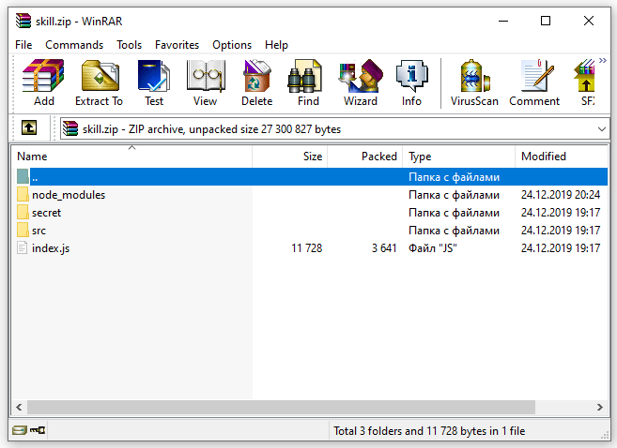Viewport: 617px width, 448px height.
Task: Sort by the Modified column header
Action: [562, 156]
